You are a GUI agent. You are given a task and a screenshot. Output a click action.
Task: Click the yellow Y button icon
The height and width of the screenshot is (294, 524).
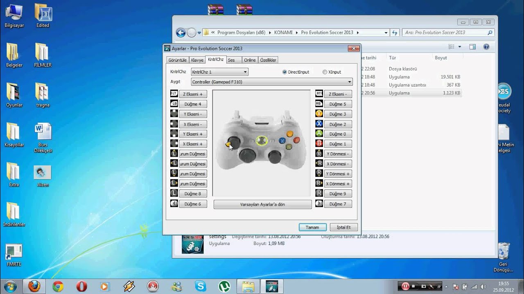tap(319, 114)
